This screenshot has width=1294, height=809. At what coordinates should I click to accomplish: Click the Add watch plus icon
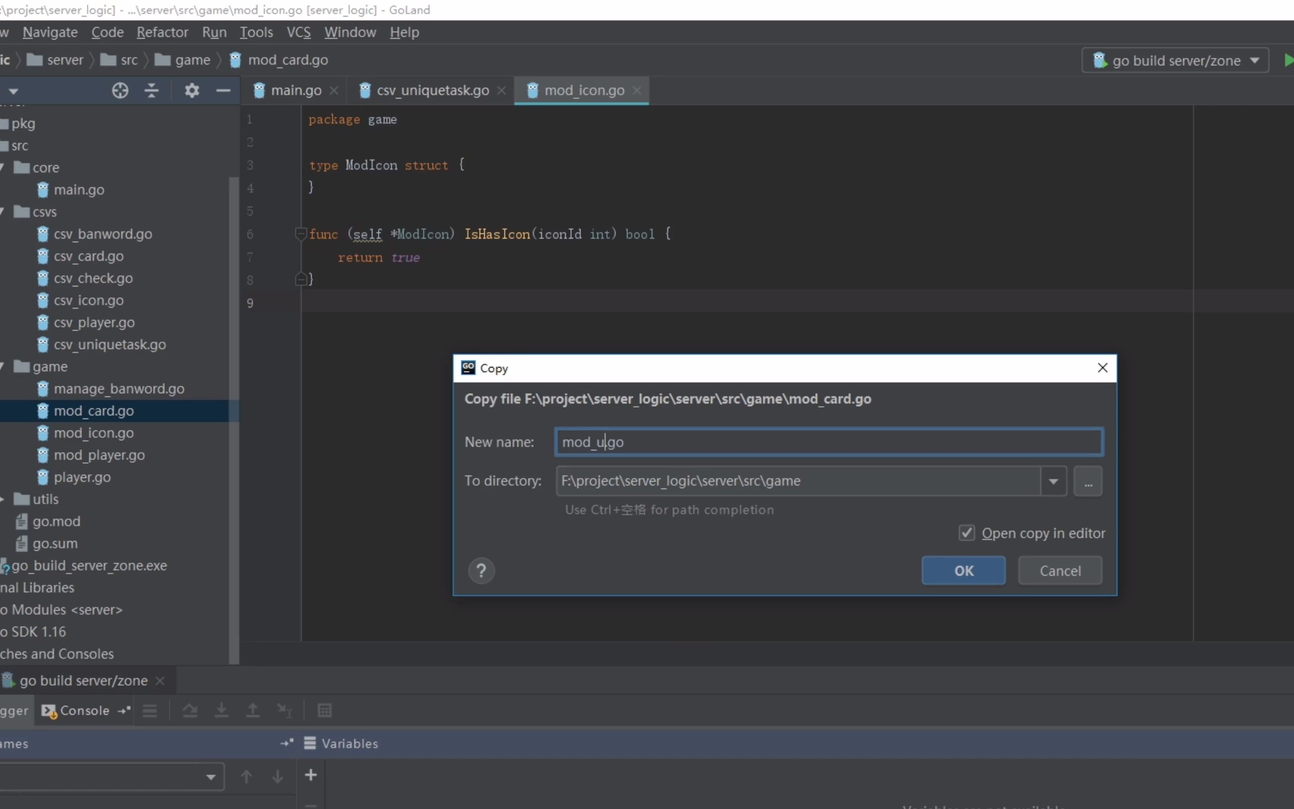click(311, 775)
